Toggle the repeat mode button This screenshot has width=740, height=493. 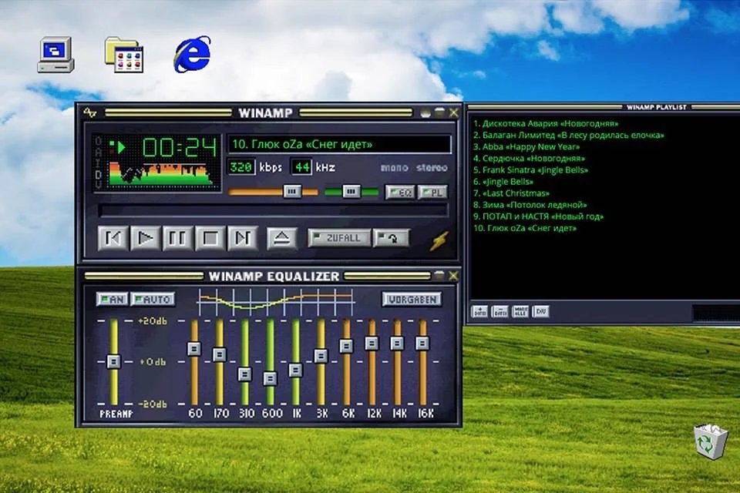pos(391,238)
